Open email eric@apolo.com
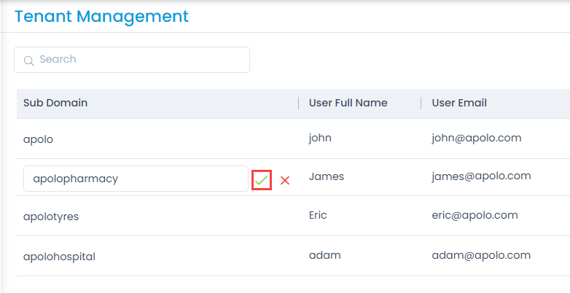Viewport: 570px width, 293px height. tap(475, 215)
